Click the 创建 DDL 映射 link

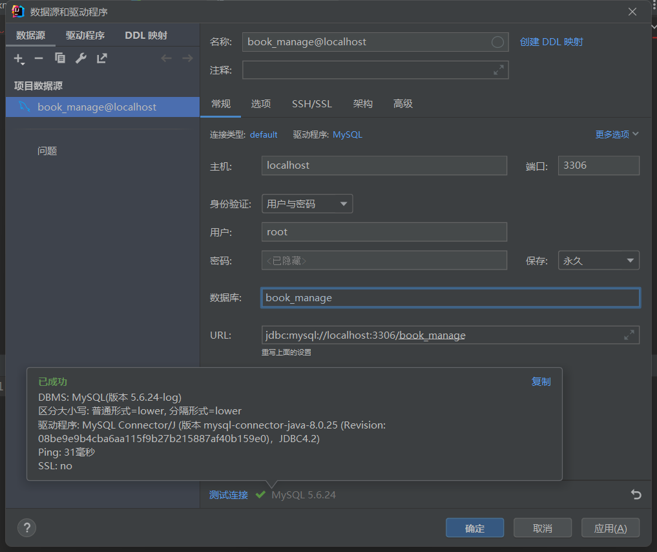pyautogui.click(x=551, y=42)
